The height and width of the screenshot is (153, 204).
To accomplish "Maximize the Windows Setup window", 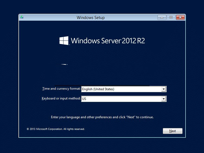I will click(x=171, y=17).
